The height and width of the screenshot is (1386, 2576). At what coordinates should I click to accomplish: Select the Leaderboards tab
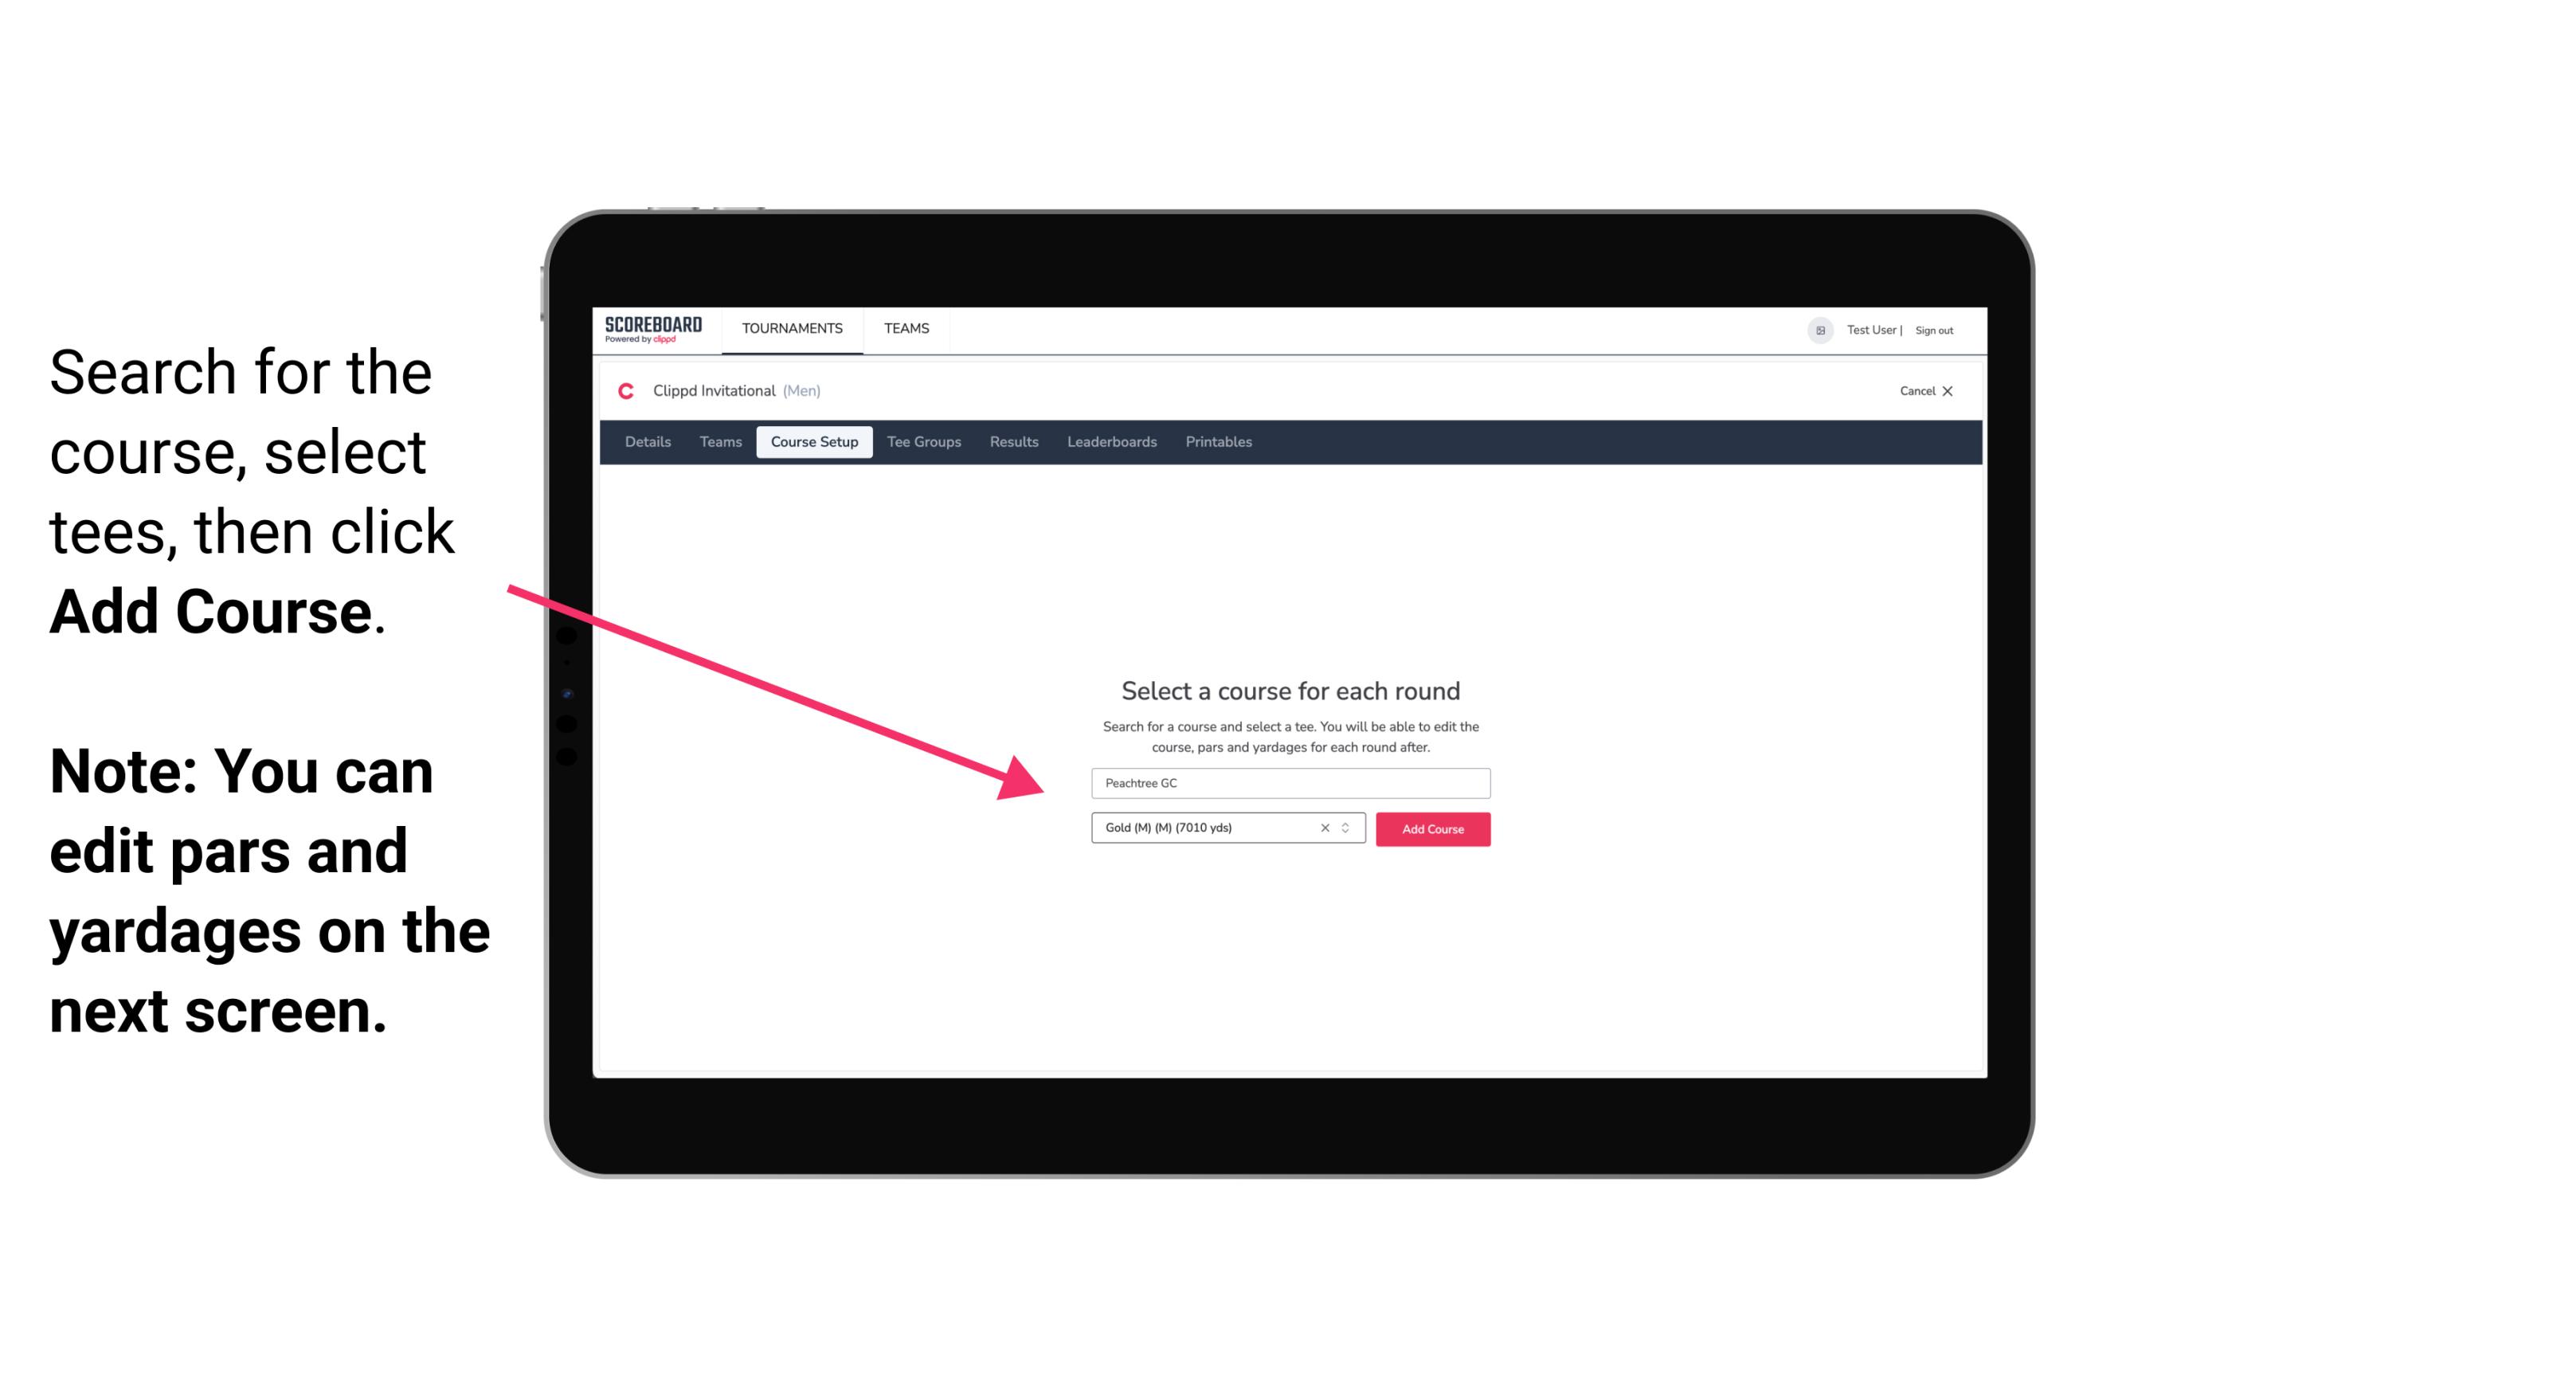click(x=1112, y=442)
